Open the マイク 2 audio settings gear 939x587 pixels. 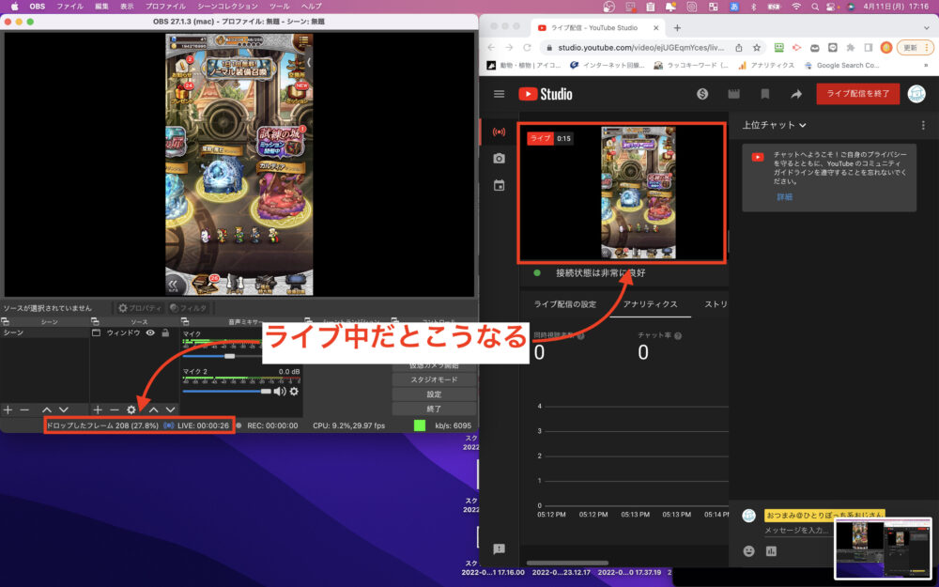294,391
